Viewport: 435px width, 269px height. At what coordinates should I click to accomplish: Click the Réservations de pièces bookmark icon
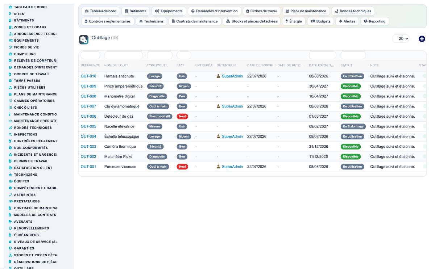coord(10,262)
